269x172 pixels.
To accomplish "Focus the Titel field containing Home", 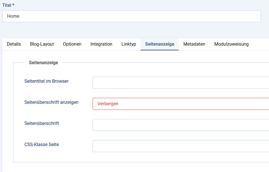I will (x=131, y=16).
